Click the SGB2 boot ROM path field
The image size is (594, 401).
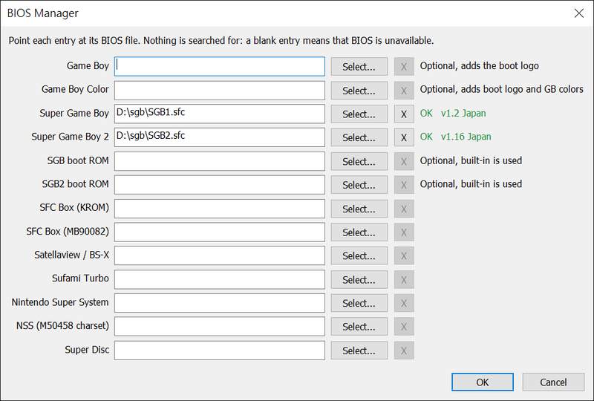coord(220,185)
